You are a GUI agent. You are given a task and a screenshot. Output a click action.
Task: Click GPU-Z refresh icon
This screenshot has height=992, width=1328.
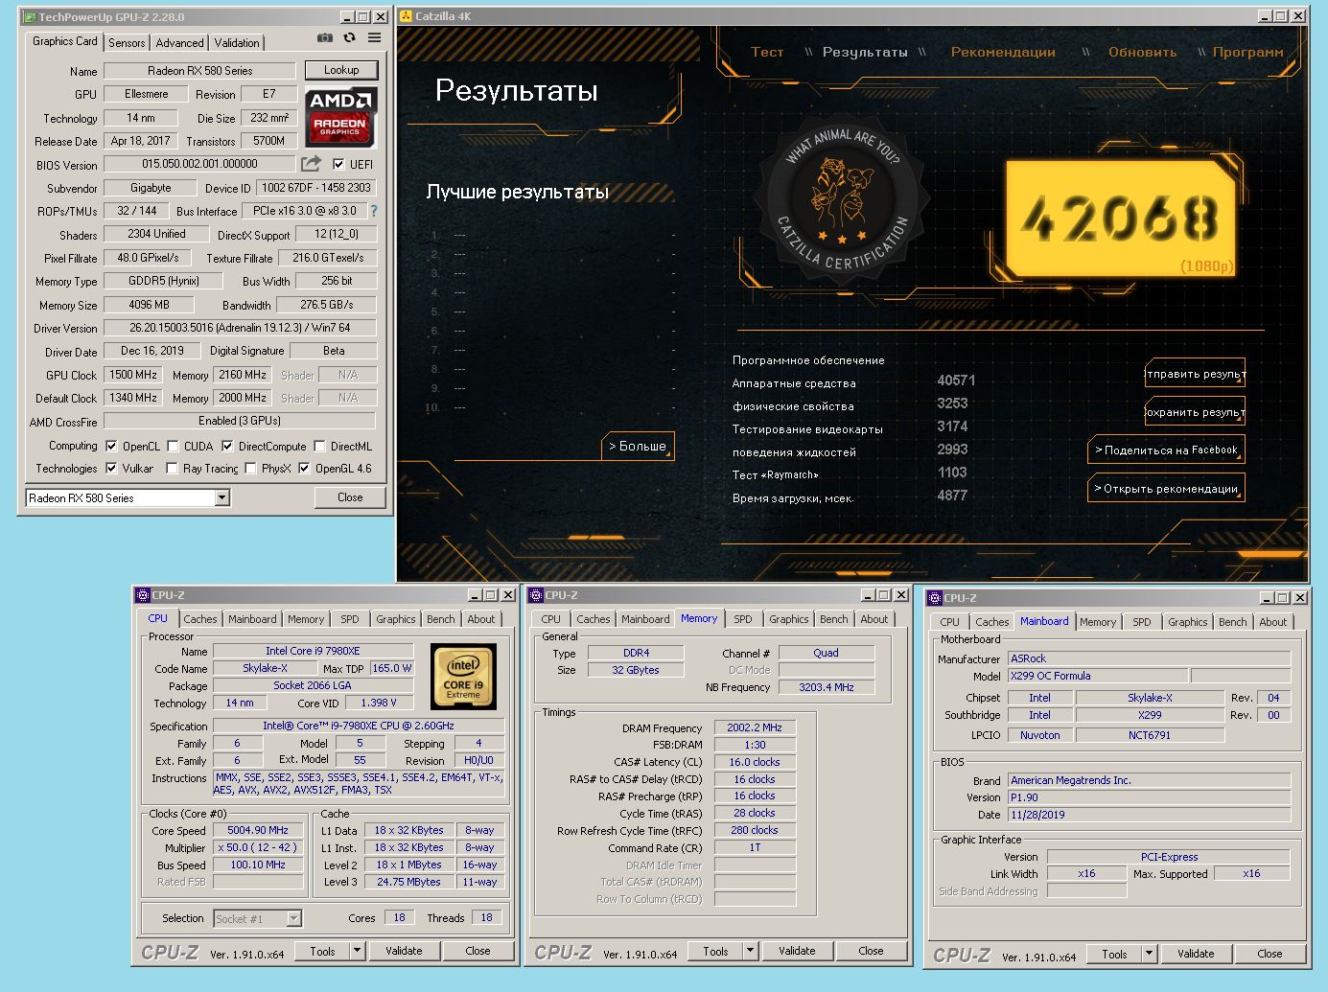click(x=350, y=37)
